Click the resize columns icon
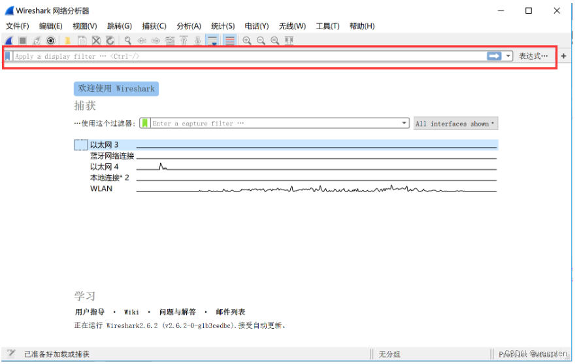The image size is (577, 364). 289,41
